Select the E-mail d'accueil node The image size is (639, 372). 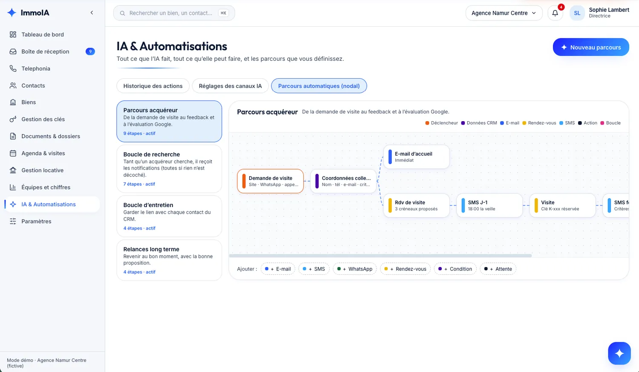coord(416,157)
